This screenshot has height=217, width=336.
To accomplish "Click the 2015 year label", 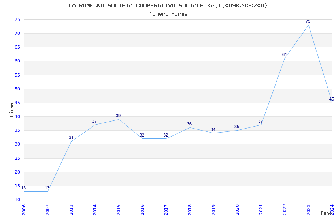I will pyautogui.click(x=119, y=210).
